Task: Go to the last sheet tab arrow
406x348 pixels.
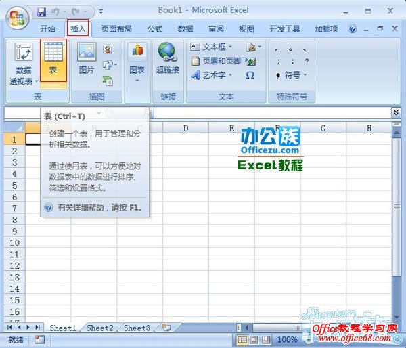Action: point(37,327)
